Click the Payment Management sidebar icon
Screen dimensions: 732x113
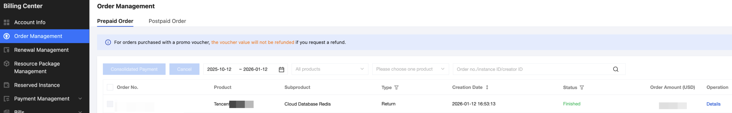(x=7, y=99)
